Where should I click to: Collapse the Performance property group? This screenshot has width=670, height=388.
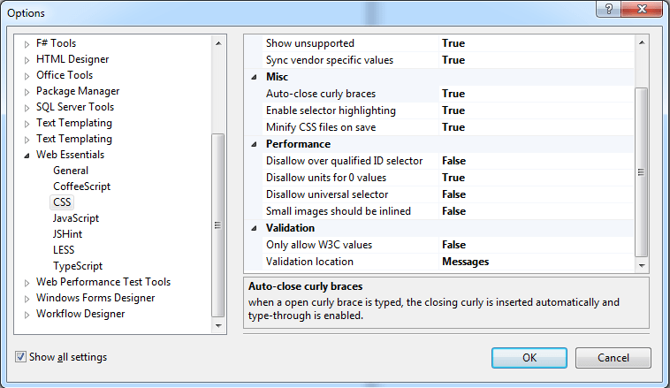(254, 144)
